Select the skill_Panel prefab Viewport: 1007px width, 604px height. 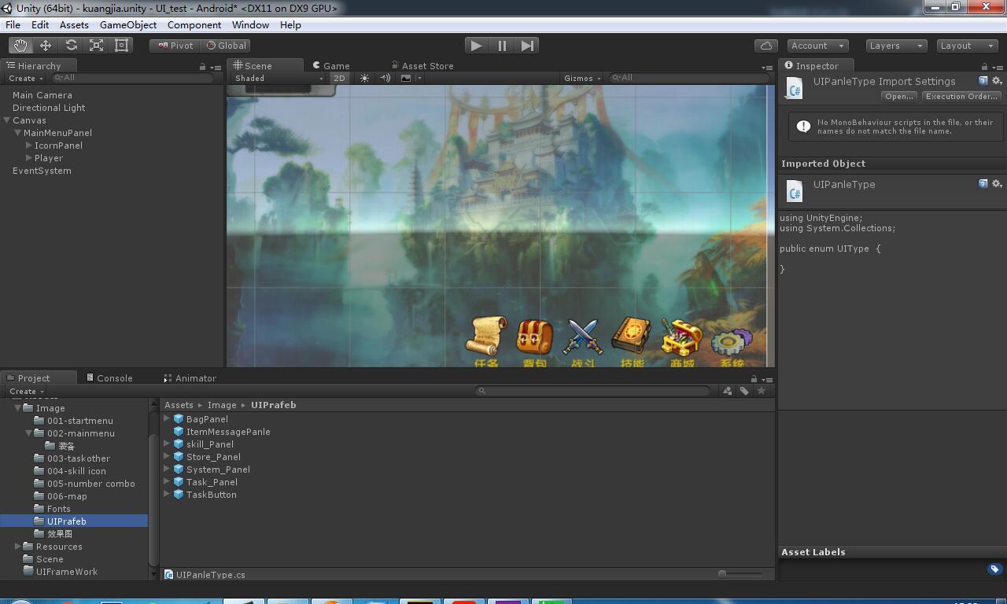[x=209, y=444]
